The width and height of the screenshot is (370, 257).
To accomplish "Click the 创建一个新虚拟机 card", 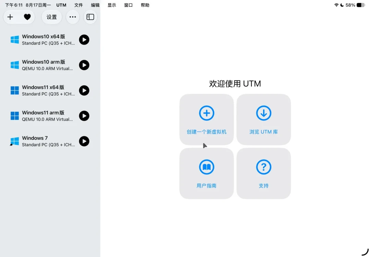I will pos(207,119).
